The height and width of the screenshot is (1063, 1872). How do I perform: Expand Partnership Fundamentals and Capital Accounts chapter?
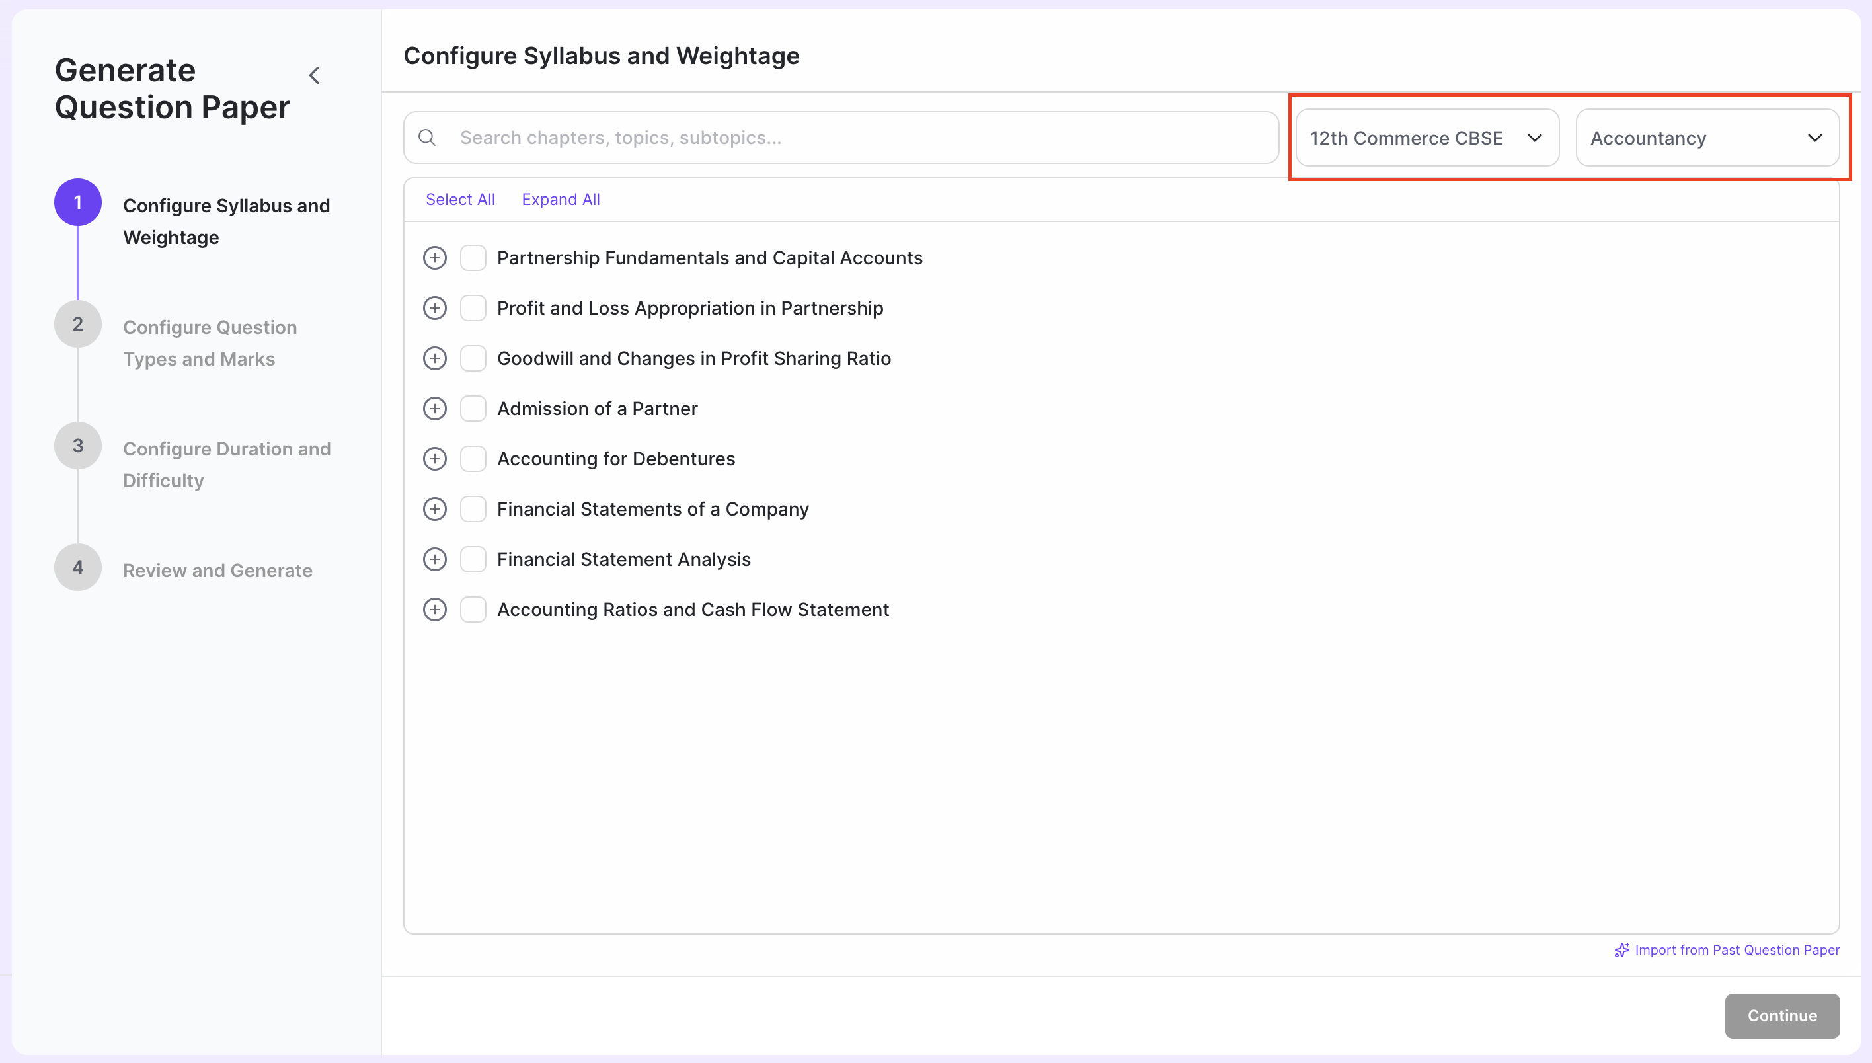pos(434,258)
